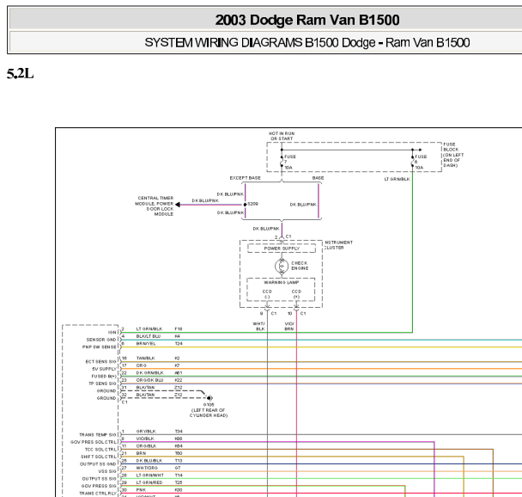Click the 'FUSE 6 10A' label
The height and width of the screenshot is (497, 522).
pyautogui.click(x=420, y=162)
